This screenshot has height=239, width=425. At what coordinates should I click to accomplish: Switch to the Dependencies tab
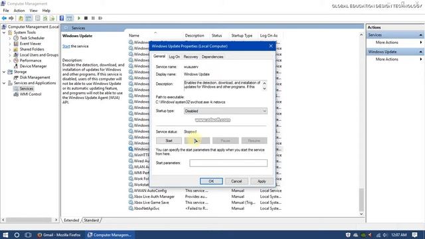pos(212,56)
